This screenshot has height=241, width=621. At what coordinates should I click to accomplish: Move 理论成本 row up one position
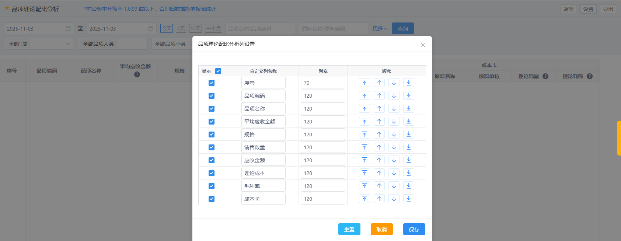[x=379, y=173]
